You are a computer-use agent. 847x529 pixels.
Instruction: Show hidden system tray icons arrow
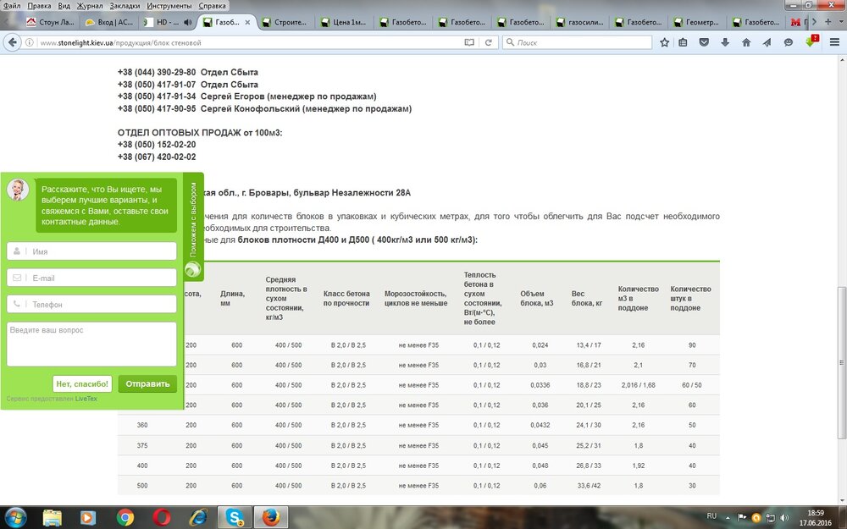click(x=728, y=516)
